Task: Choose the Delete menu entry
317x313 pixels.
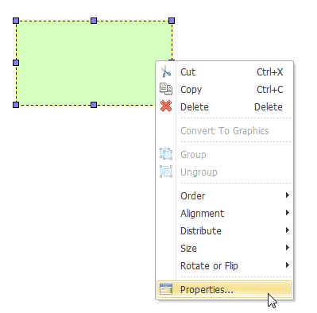Action: click(224, 106)
